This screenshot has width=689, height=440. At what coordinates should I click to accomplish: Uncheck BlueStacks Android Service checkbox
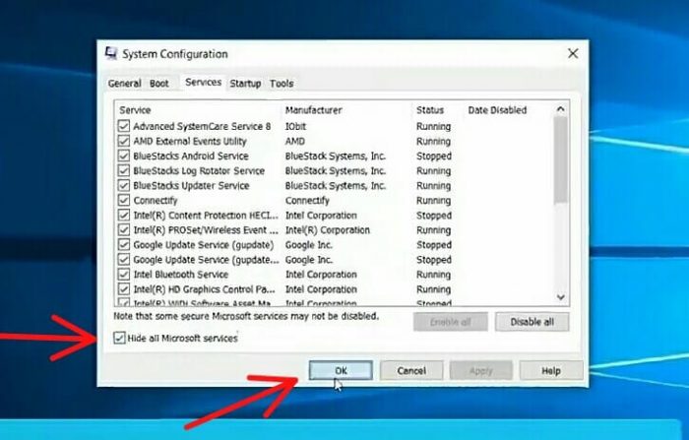[x=123, y=157]
